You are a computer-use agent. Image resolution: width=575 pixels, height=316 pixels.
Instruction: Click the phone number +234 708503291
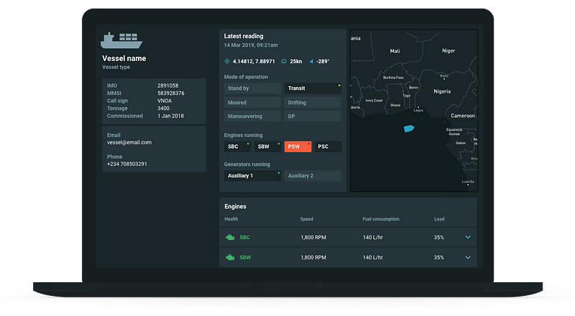(x=127, y=164)
